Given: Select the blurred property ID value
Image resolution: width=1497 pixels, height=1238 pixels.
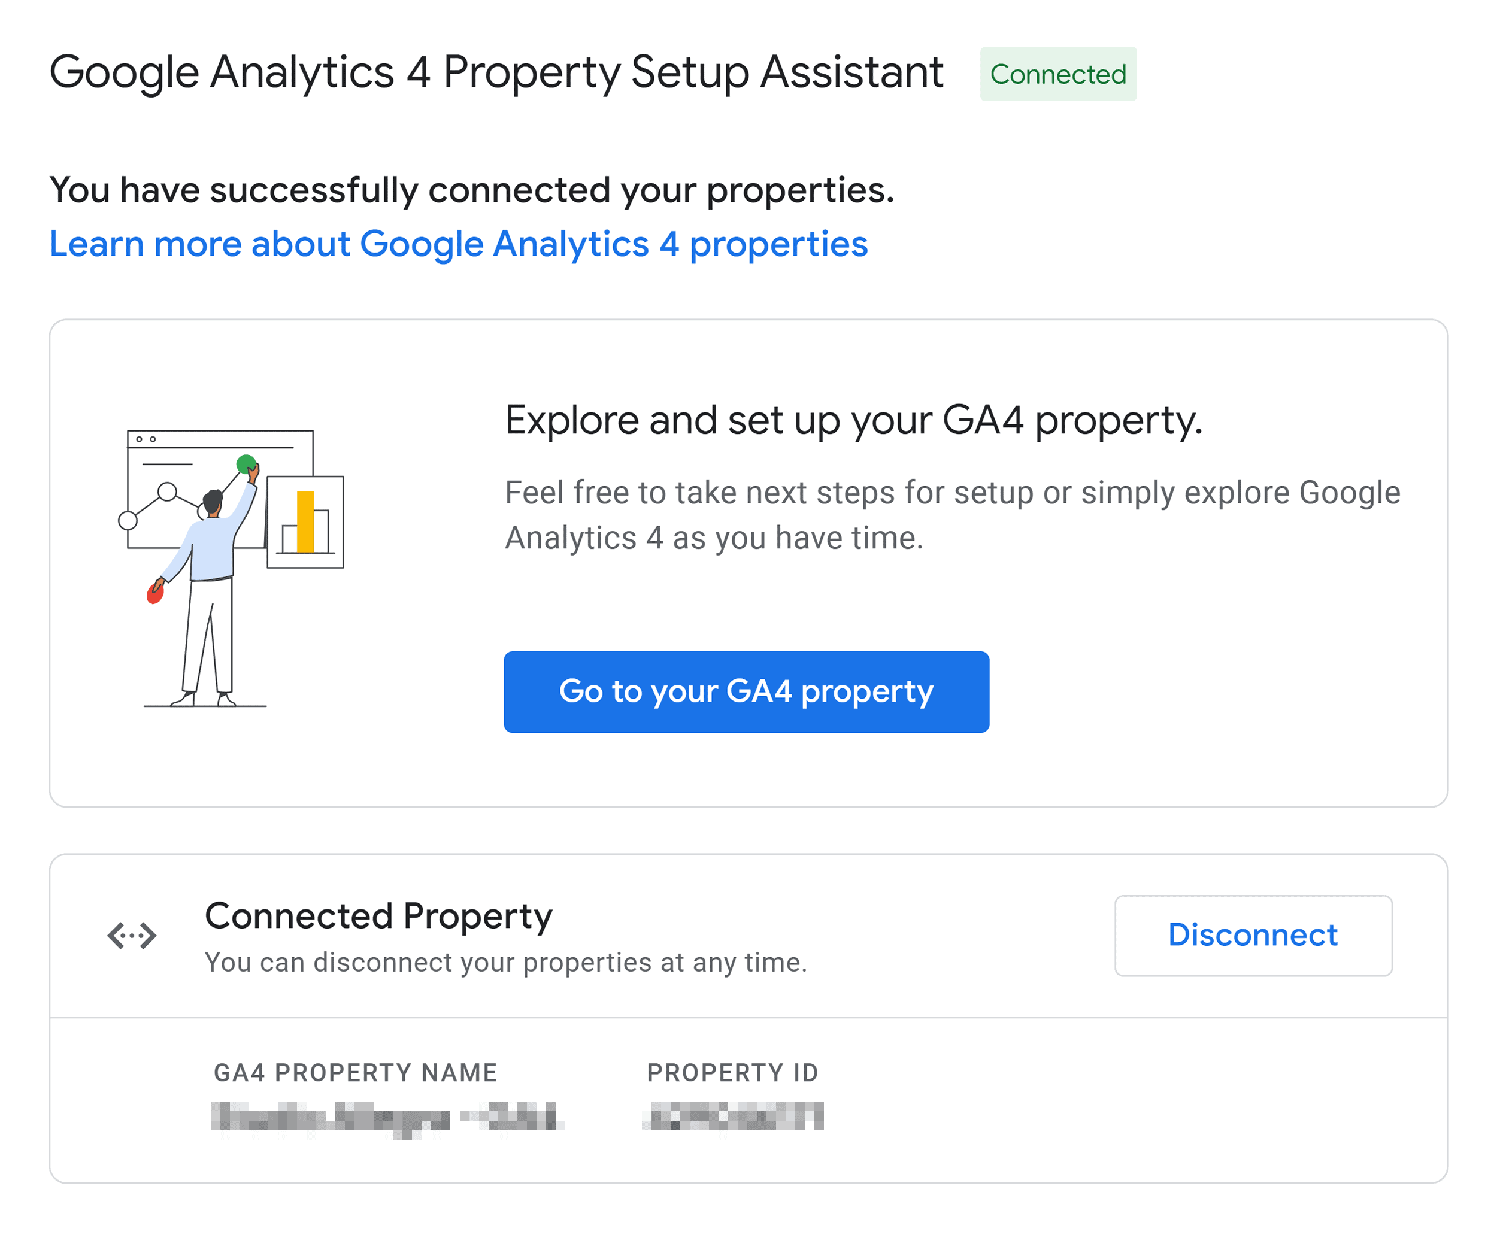Looking at the screenshot, I should click(x=733, y=1115).
